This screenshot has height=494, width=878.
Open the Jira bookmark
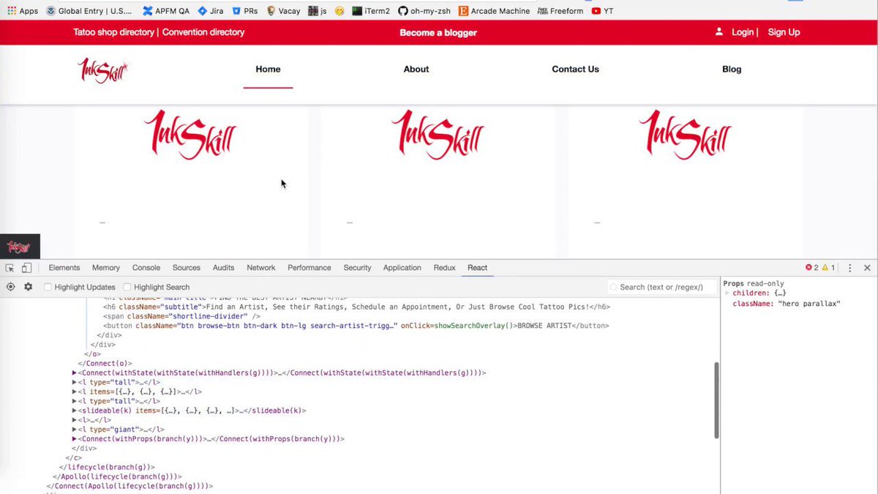[x=211, y=11]
